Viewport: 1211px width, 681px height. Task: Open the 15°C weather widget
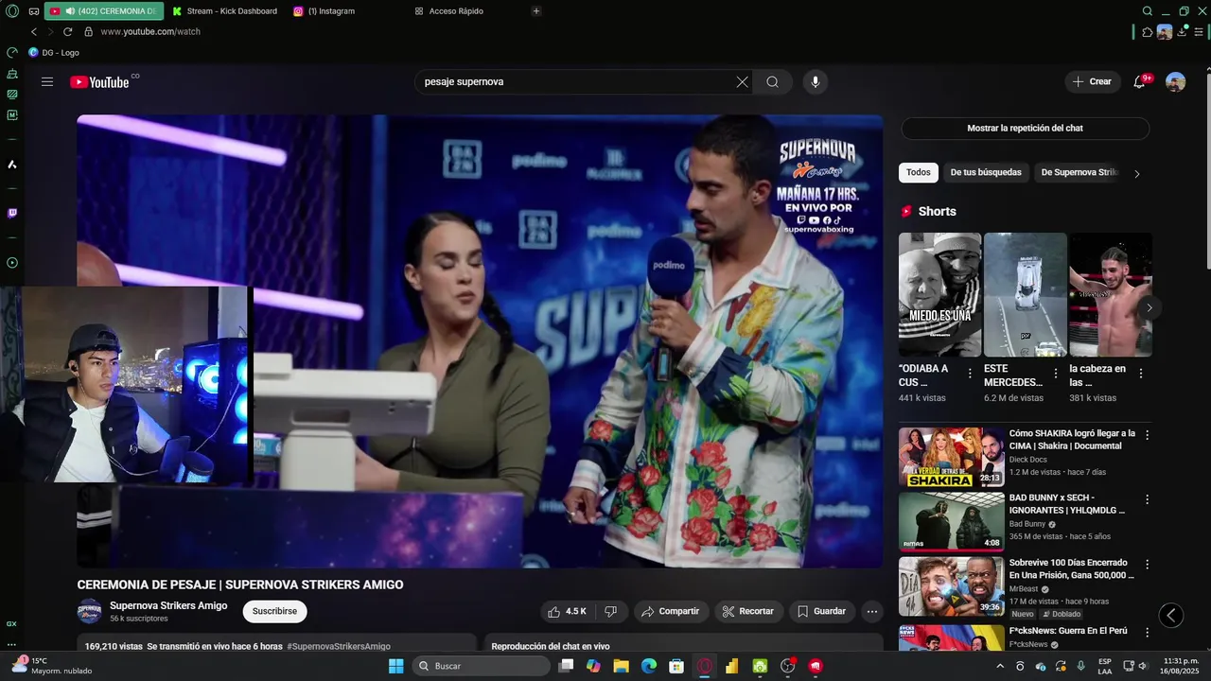(x=52, y=666)
